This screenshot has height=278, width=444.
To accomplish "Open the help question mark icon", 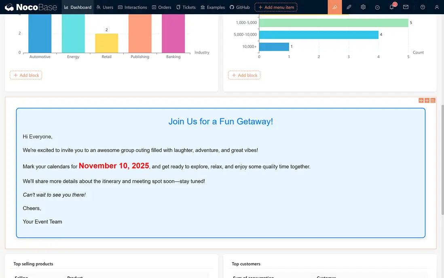I will (423, 7).
